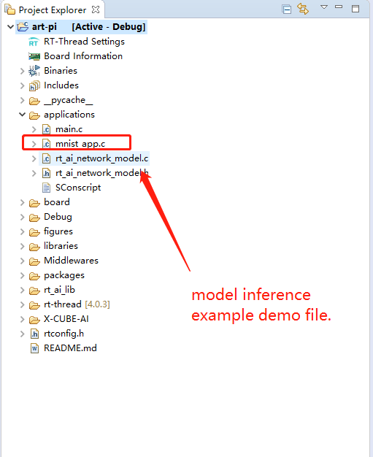Screen dimensions: 373x457
Task: Select the SConscript file icon
Action: (x=46, y=188)
